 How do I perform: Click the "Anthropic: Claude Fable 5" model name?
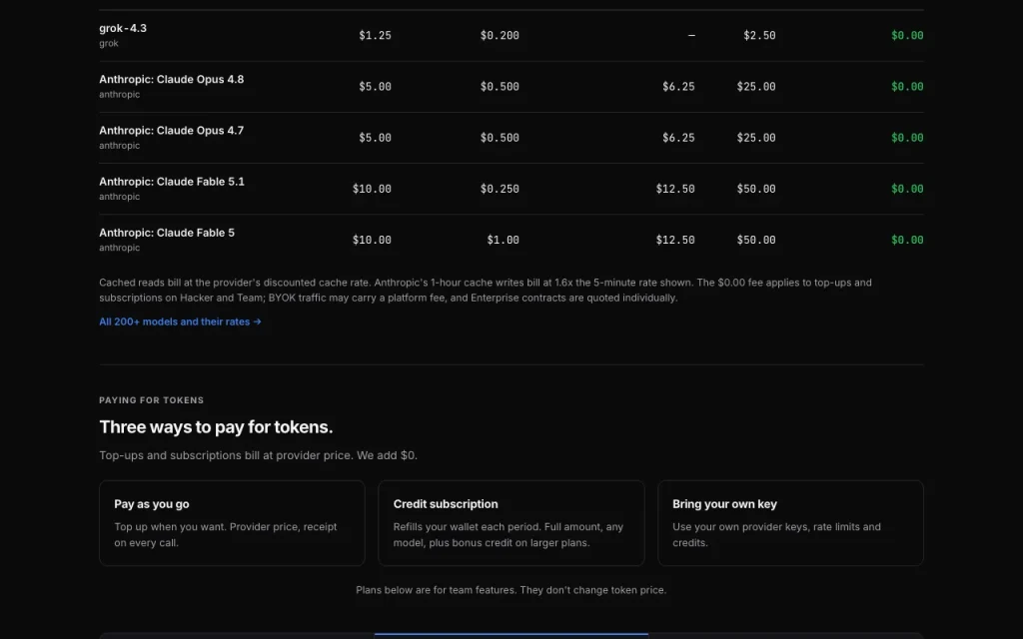pyautogui.click(x=167, y=233)
